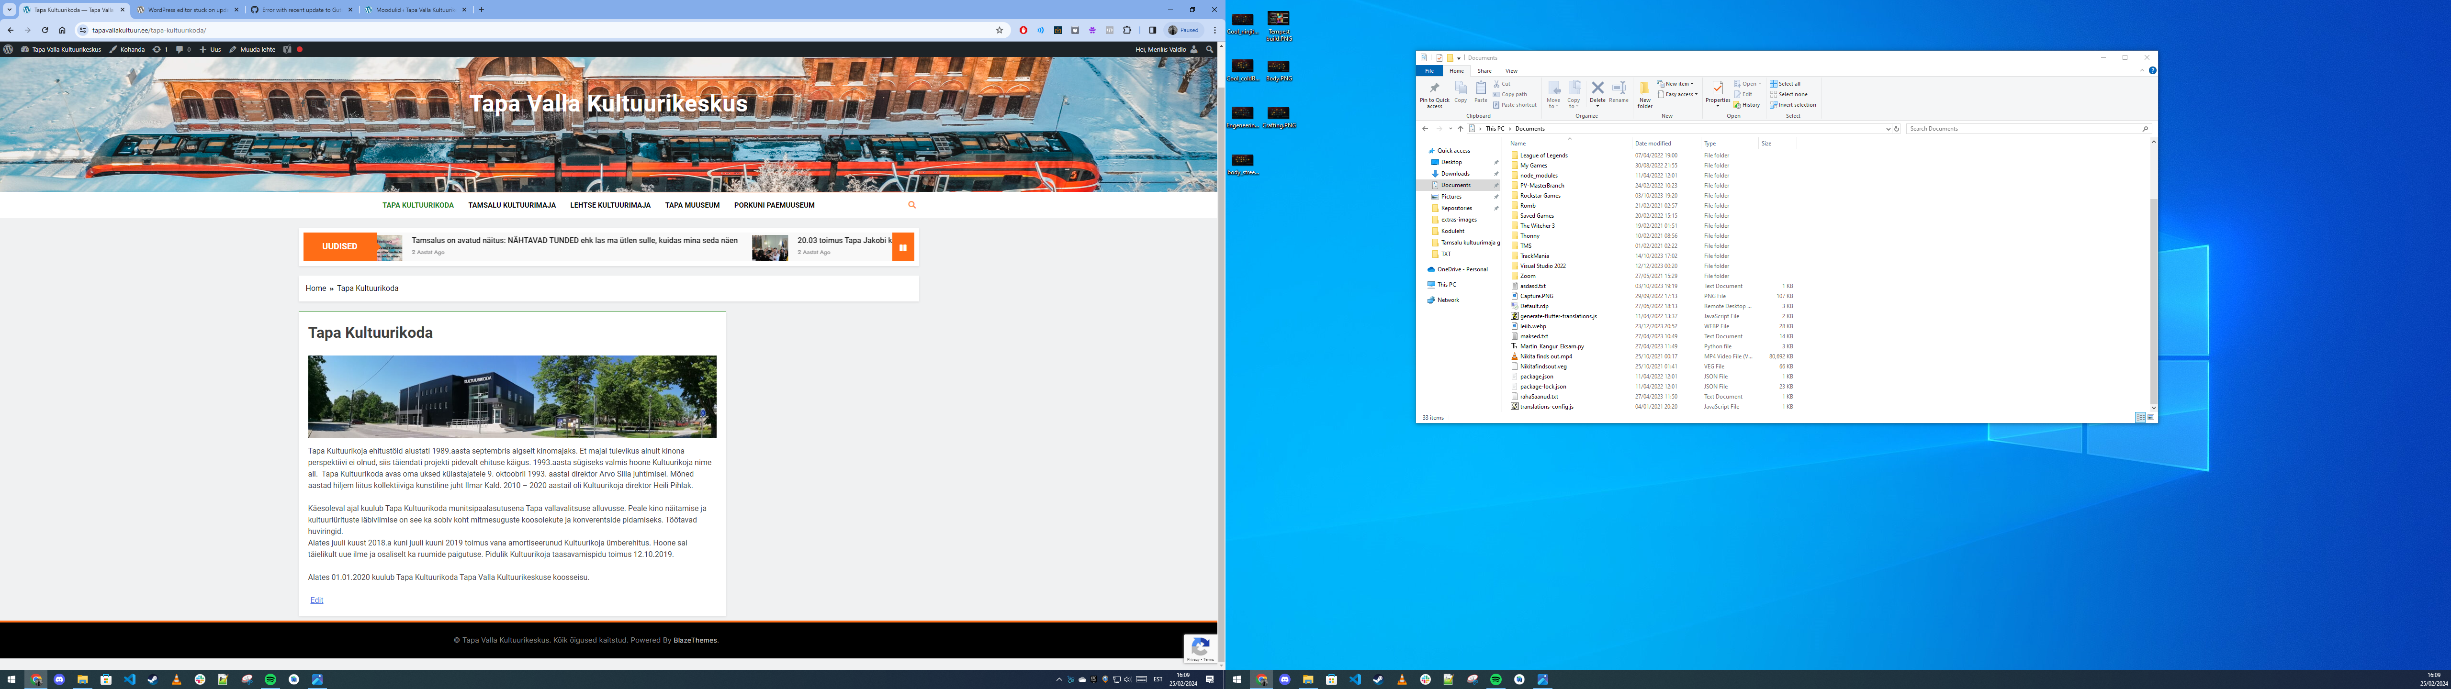
Task: Open Tamsalu Kultuurimaja menu item
Action: [512, 205]
